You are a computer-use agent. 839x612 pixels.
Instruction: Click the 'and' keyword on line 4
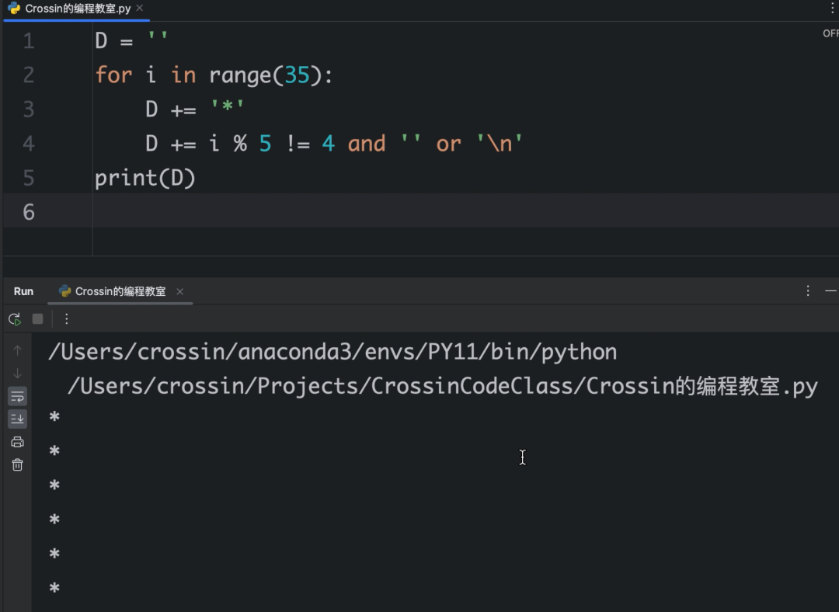367,144
